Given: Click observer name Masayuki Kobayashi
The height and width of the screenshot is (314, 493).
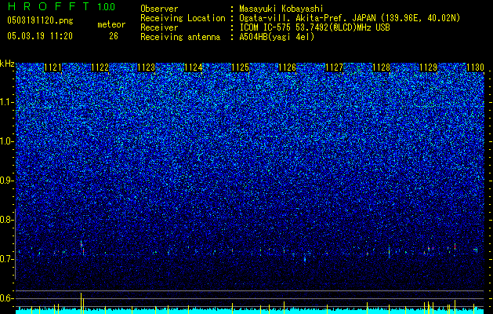Looking at the screenshot, I should click(x=281, y=9).
